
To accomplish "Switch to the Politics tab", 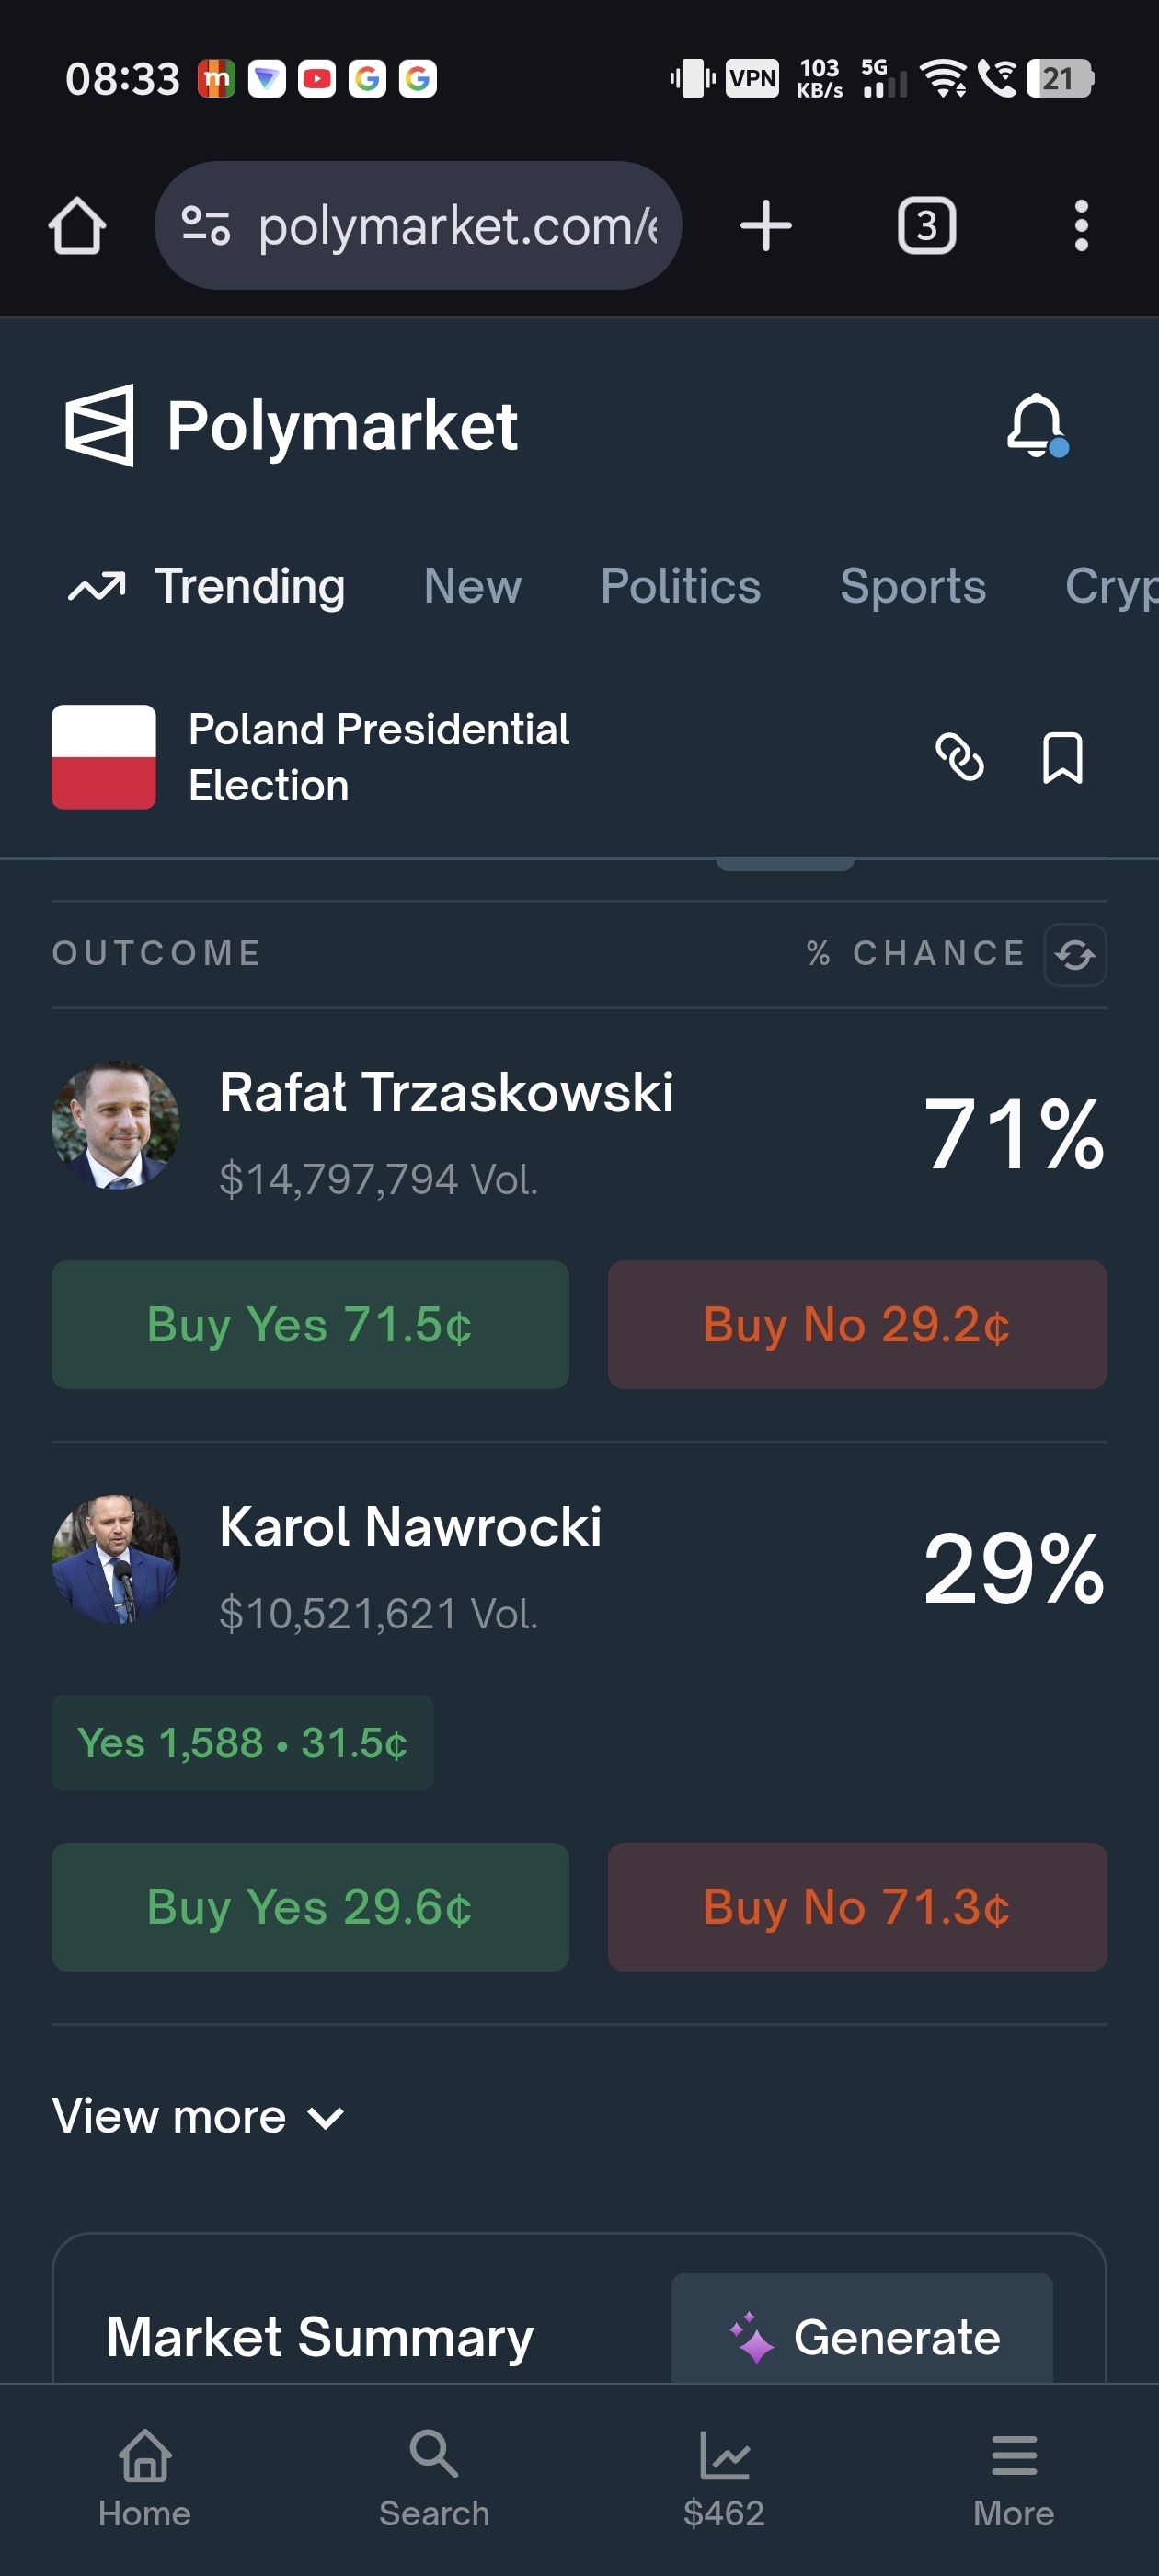I will [x=680, y=586].
